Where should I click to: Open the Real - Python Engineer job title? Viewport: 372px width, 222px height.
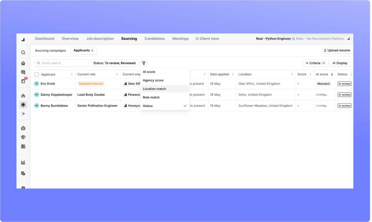(x=273, y=39)
